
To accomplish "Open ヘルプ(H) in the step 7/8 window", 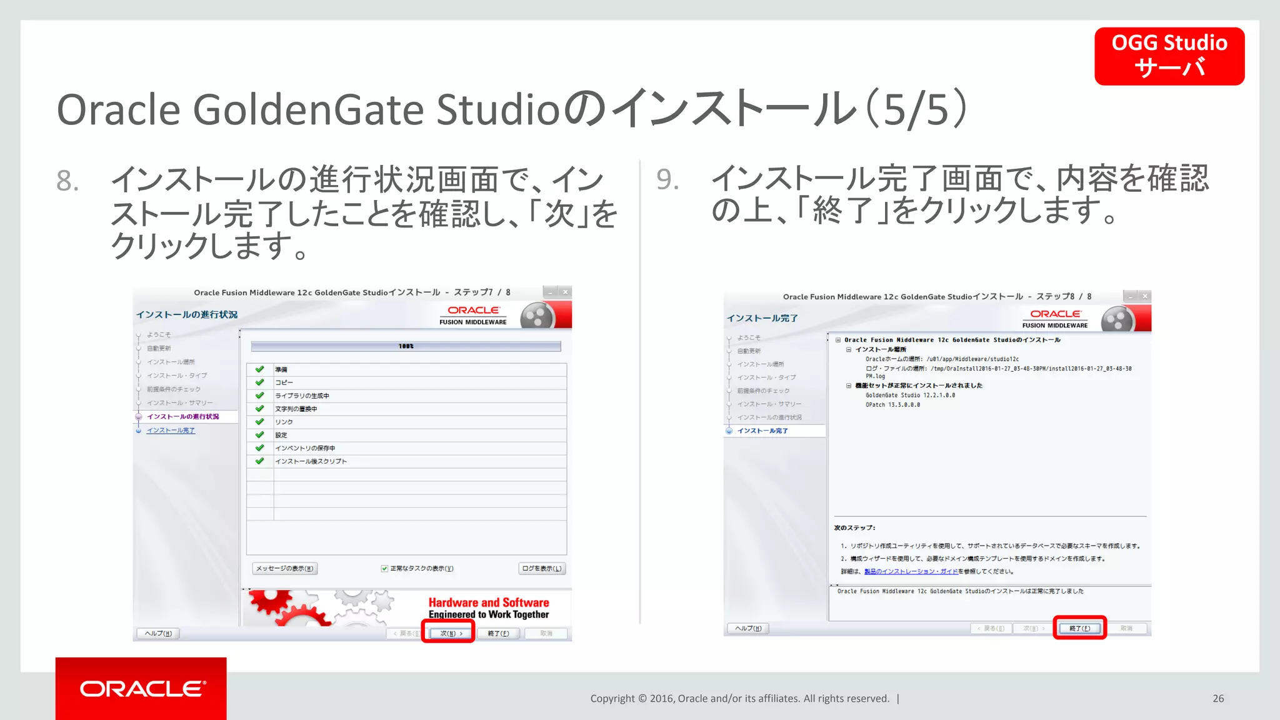I will [x=158, y=633].
